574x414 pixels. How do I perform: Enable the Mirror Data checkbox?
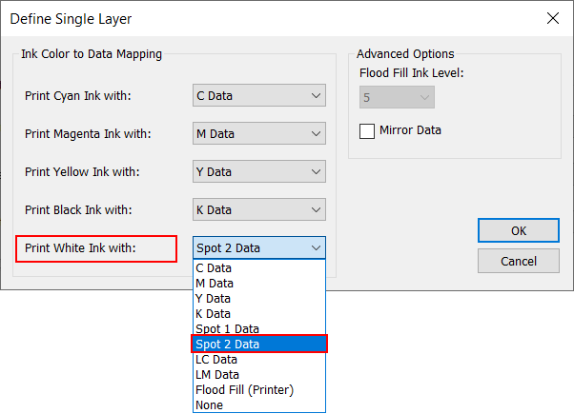[x=367, y=130]
